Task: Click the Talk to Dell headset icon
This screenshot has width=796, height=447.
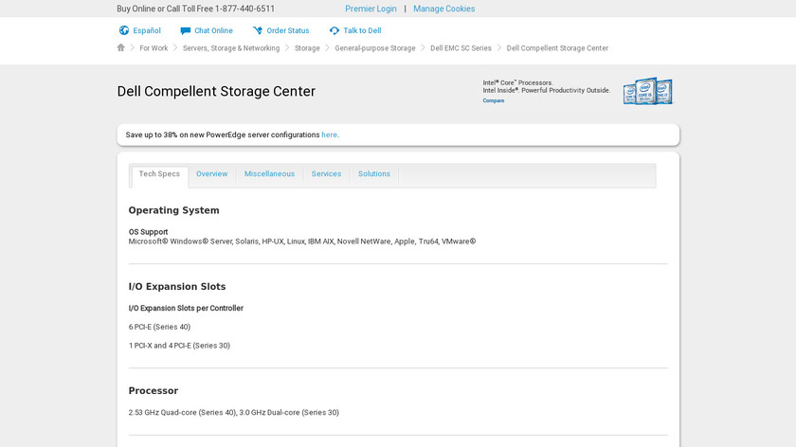Action: 335,30
